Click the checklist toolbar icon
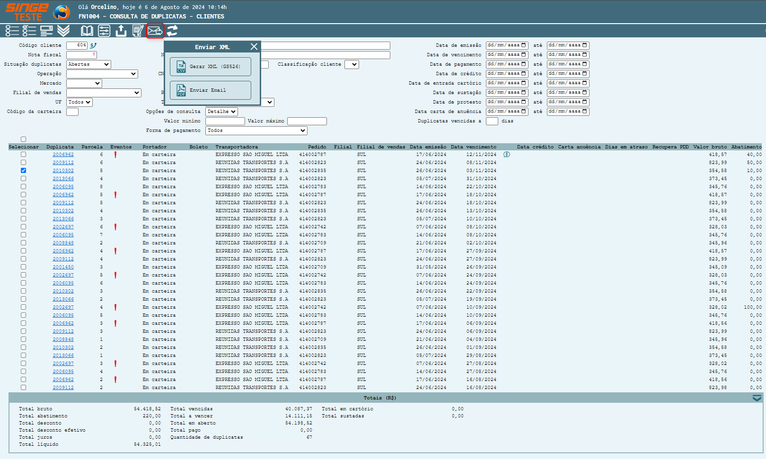This screenshot has height=459, width=766. (x=29, y=31)
